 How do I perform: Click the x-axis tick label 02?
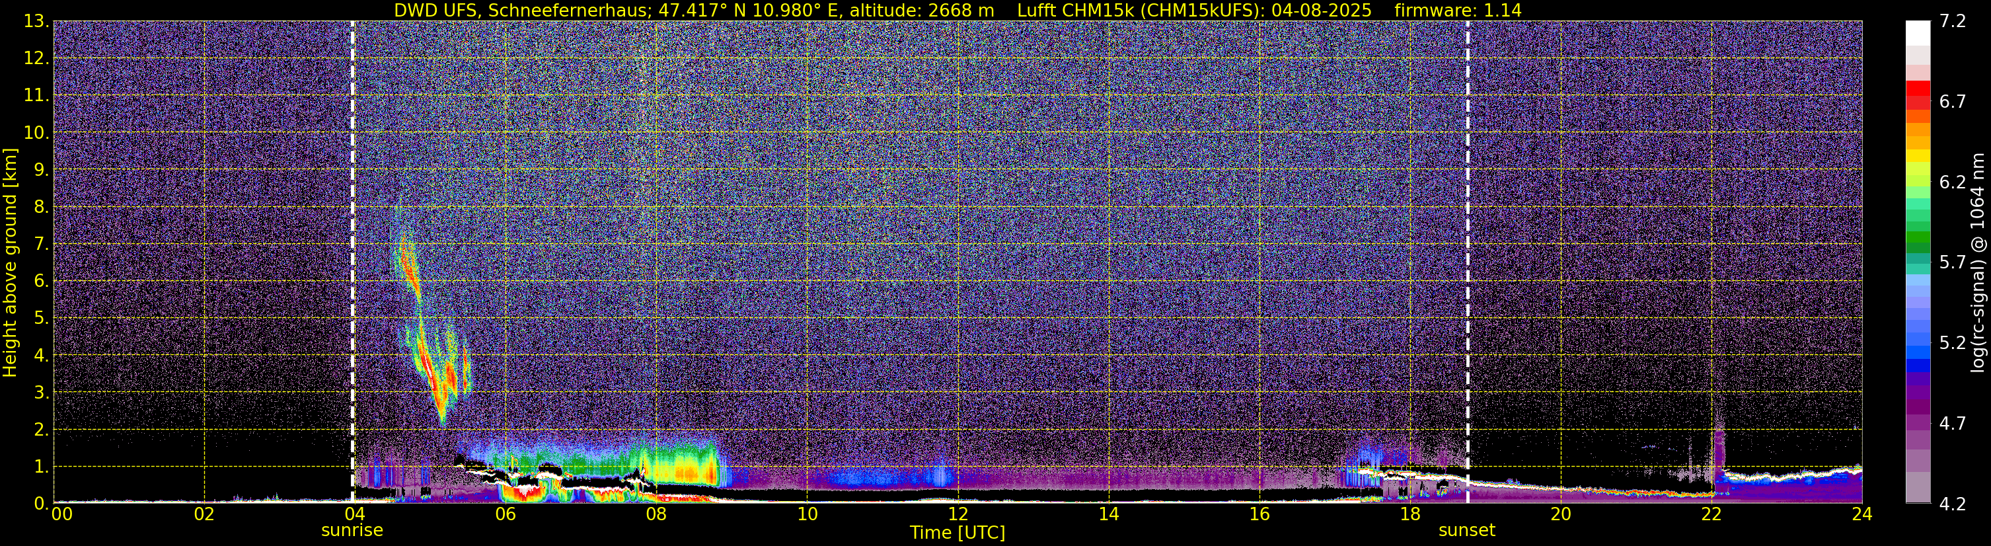pos(204,514)
